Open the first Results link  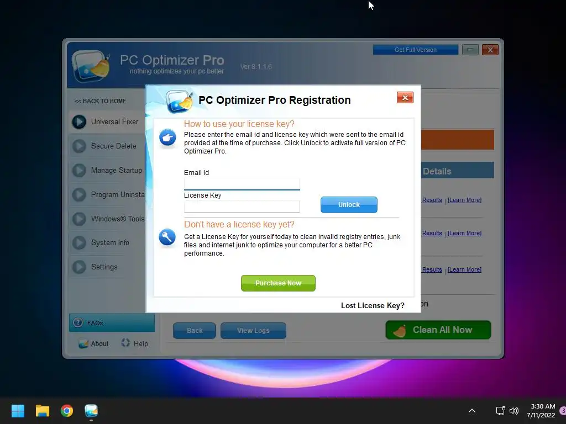pyautogui.click(x=432, y=200)
